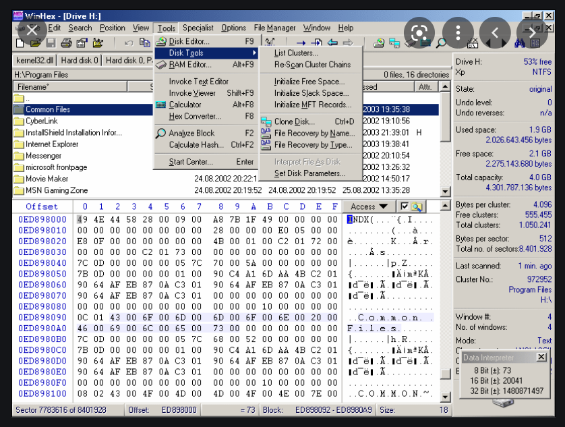
Task: Click the folder icon beside Movie Maker
Action: 19,179
